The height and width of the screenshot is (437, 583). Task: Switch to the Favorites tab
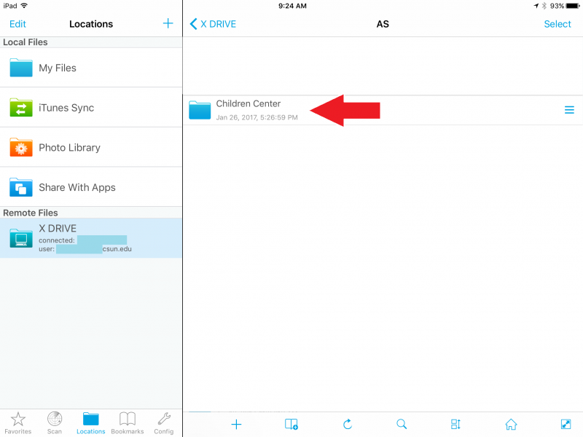[x=18, y=422]
